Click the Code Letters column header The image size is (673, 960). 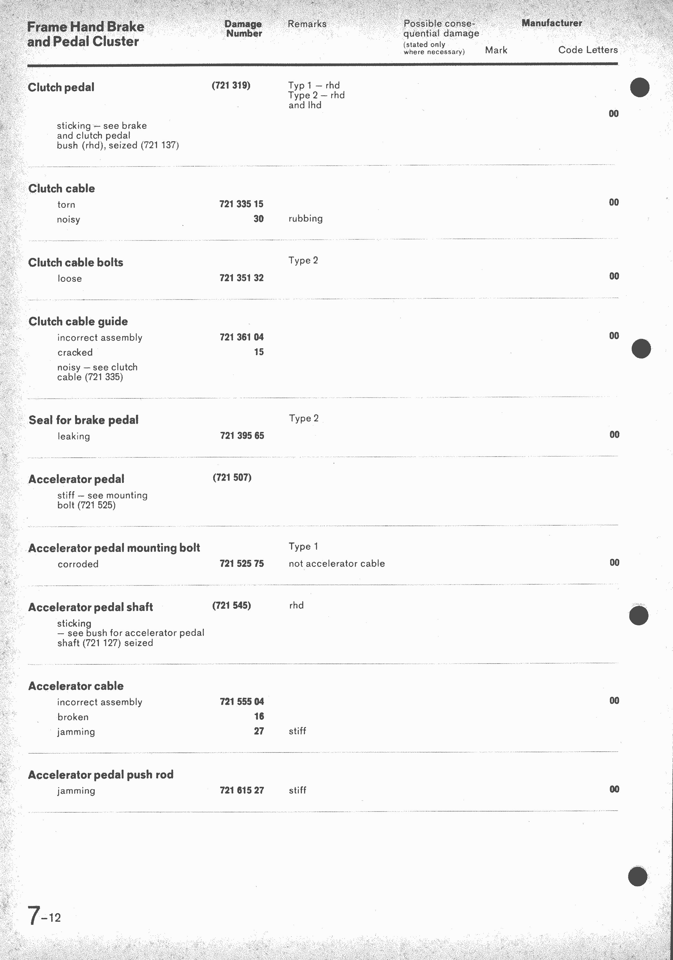[x=588, y=50]
